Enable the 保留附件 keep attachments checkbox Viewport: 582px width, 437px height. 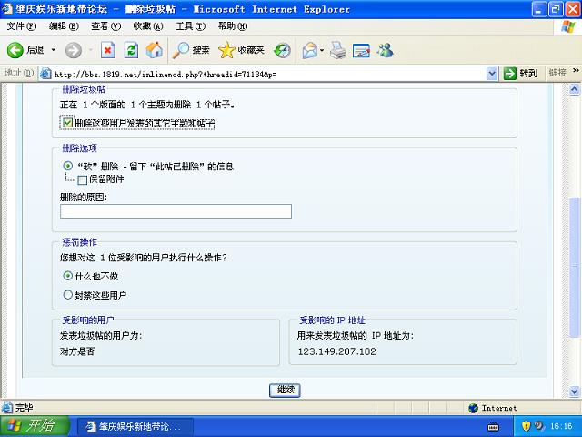pos(83,179)
